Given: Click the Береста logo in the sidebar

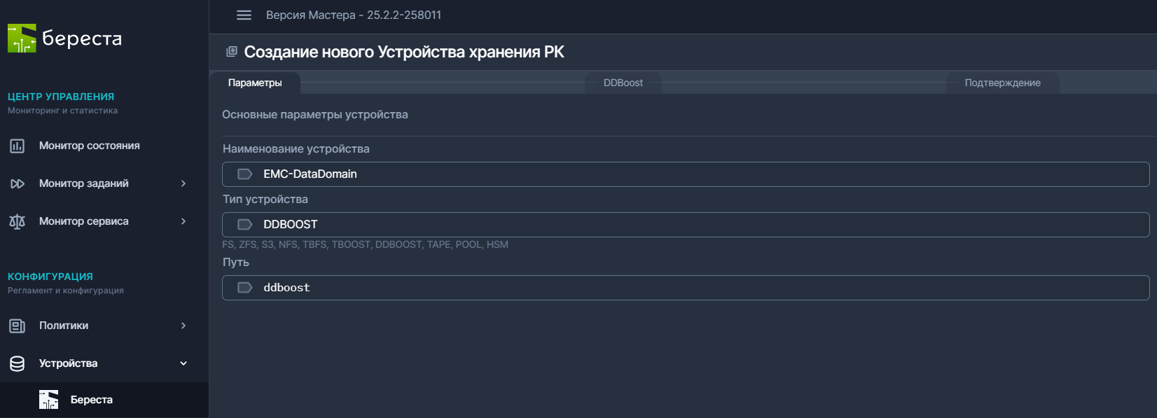Looking at the screenshot, I should [x=63, y=39].
